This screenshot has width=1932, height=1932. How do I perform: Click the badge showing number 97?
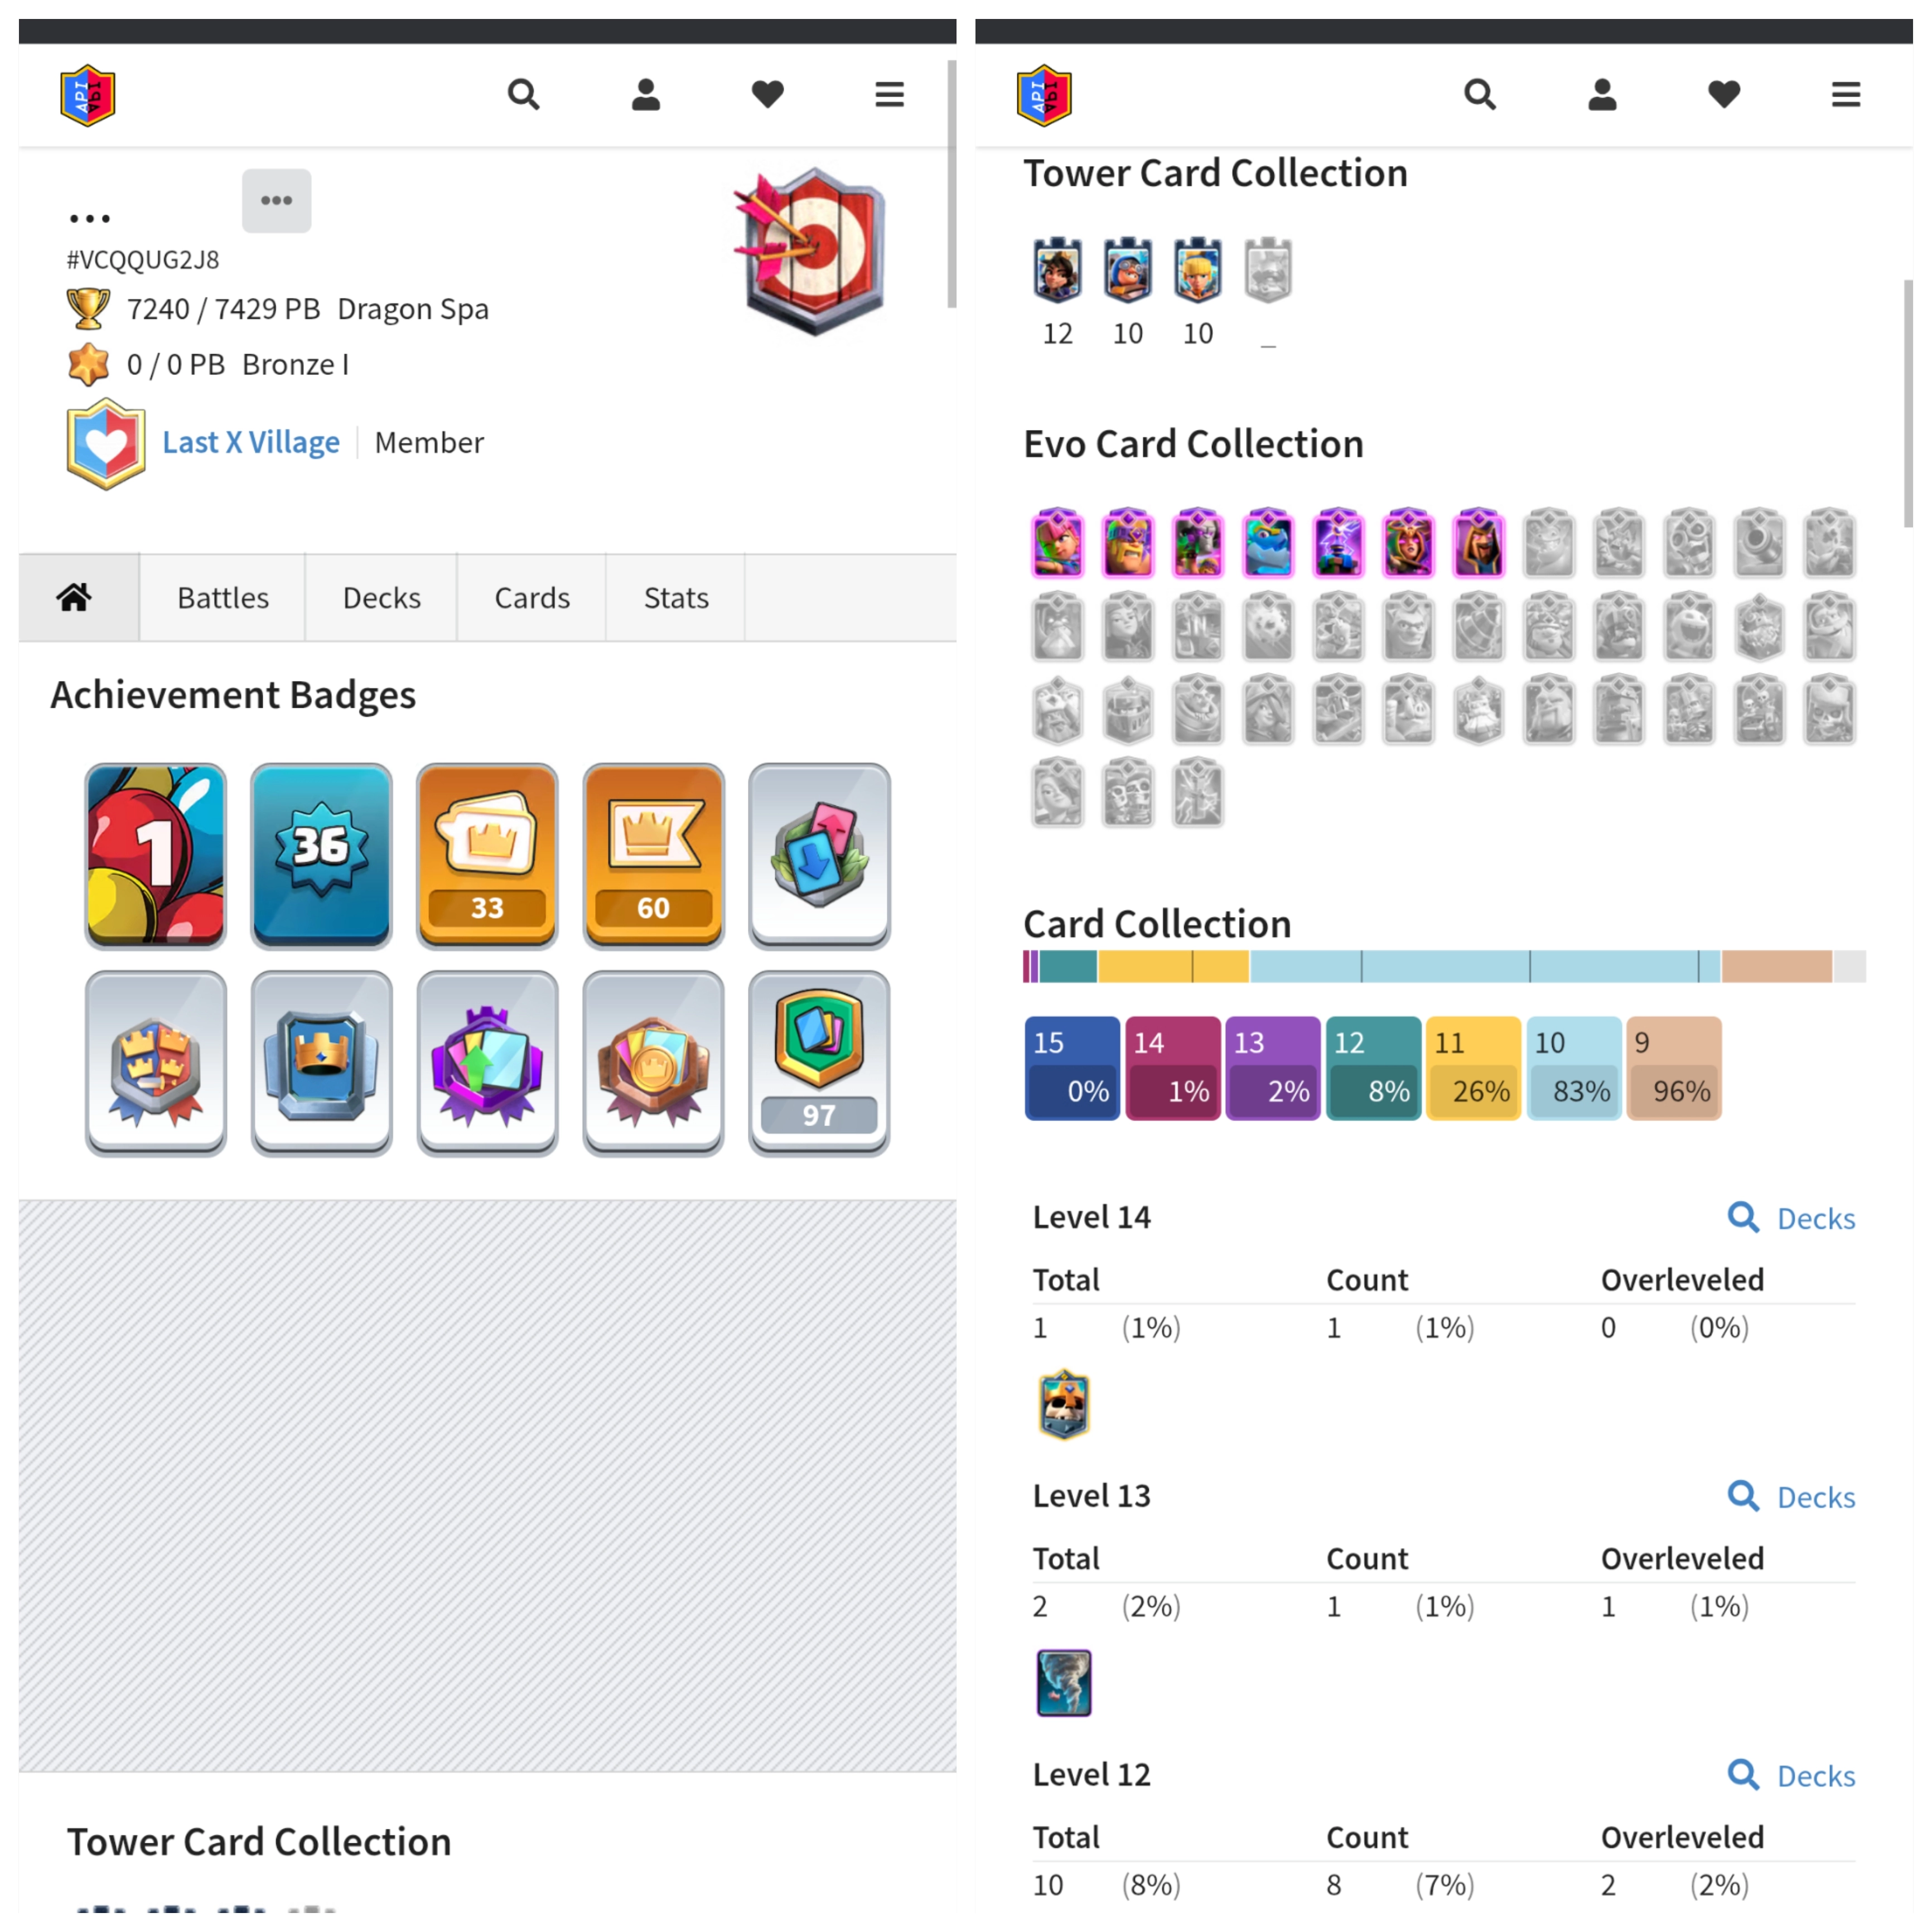[819, 1064]
